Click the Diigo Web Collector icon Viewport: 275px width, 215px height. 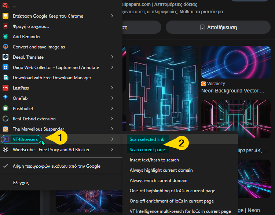[5, 67]
